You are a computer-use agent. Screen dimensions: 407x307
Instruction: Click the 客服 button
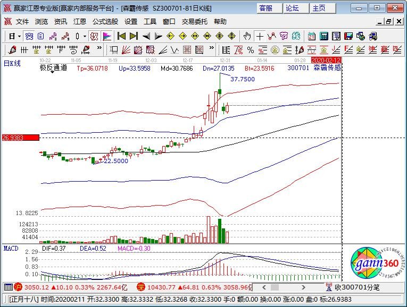[269, 8]
